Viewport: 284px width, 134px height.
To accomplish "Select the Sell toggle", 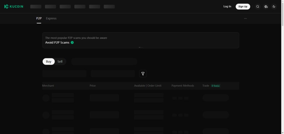I will pos(60,62).
